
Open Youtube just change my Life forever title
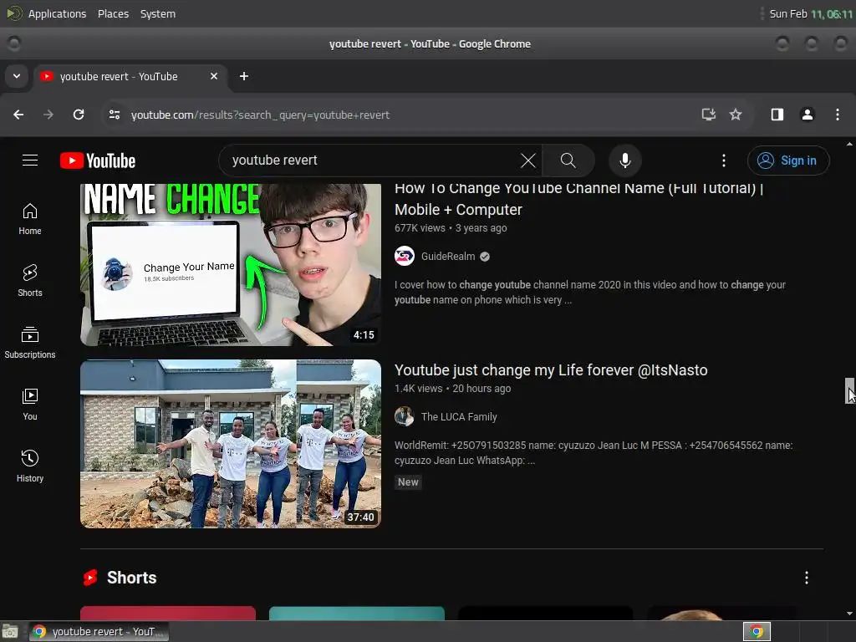[x=551, y=370]
